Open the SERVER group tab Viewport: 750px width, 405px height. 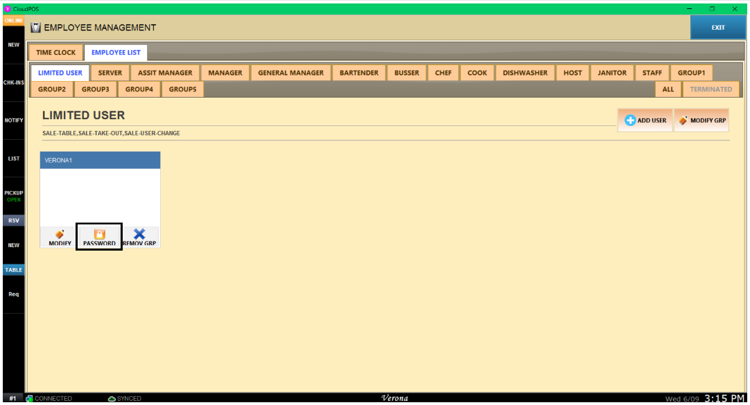coord(110,73)
